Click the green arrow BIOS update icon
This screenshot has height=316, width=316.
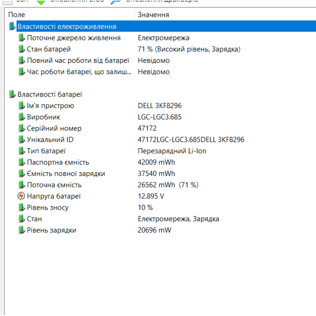coord(41,2)
